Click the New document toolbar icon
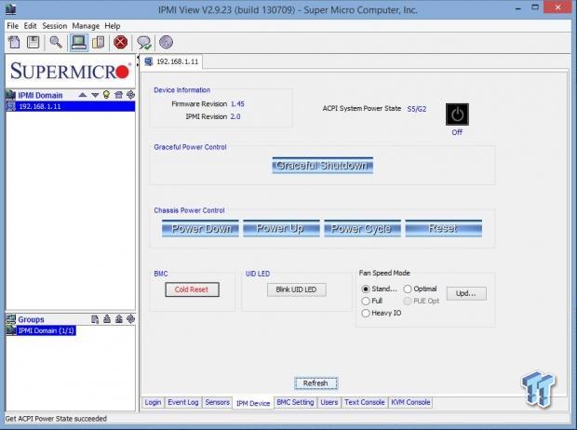Viewport: 577px width, 430px height. [14, 42]
